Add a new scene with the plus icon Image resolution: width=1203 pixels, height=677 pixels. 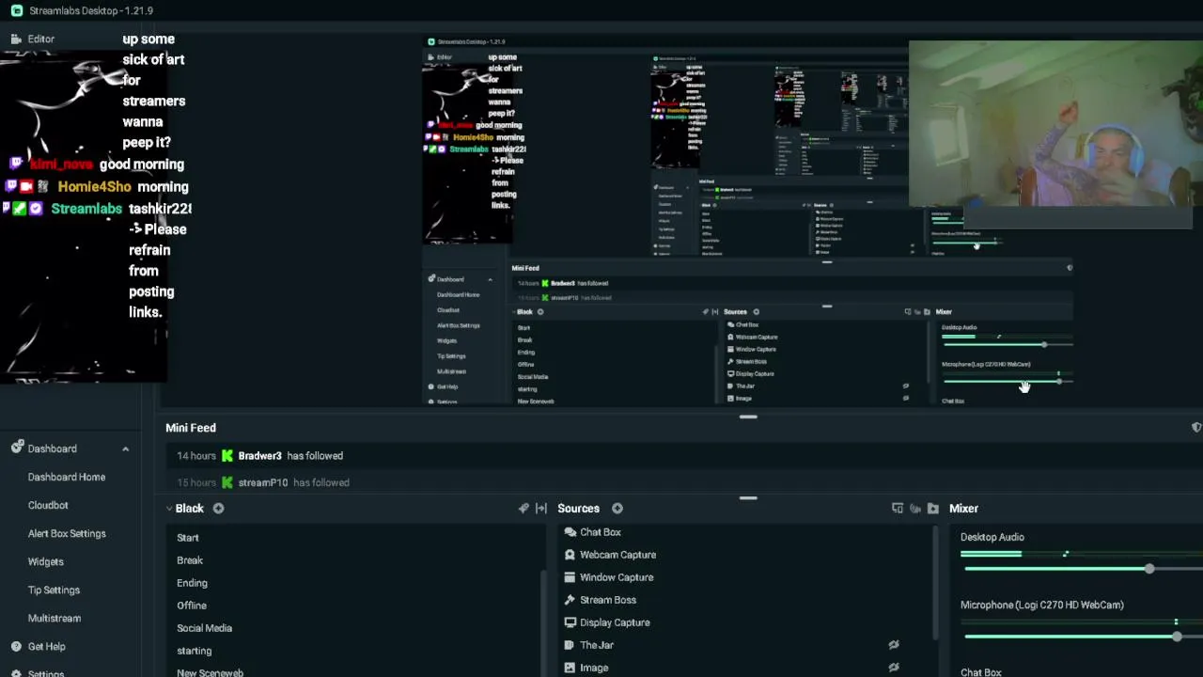click(218, 508)
